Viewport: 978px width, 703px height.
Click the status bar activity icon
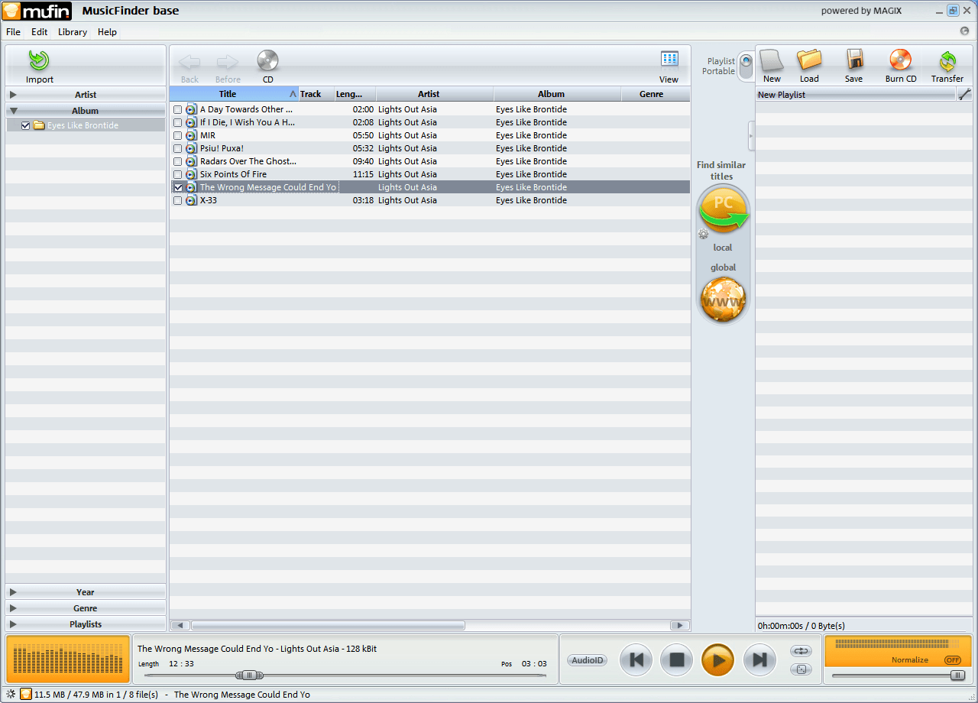coord(11,694)
